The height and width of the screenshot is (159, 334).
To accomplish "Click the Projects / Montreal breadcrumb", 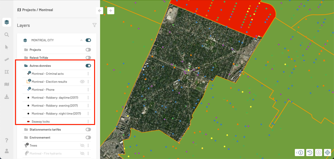I will coord(35,10).
